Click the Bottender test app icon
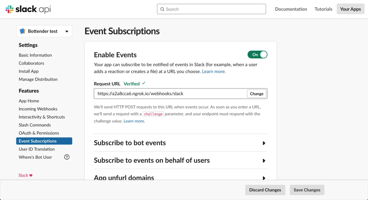Image resolution: width=368 pixels, height=200 pixels. tap(22, 31)
